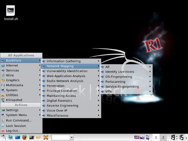Open the Identify Live Hosts submenu

point(126,72)
